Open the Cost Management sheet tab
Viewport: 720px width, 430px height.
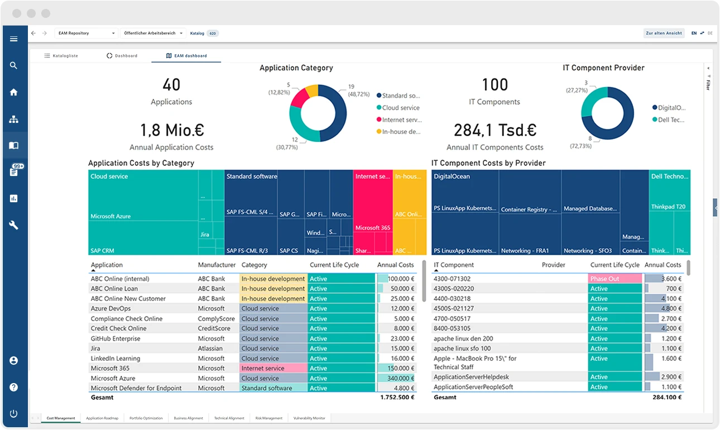coord(61,418)
